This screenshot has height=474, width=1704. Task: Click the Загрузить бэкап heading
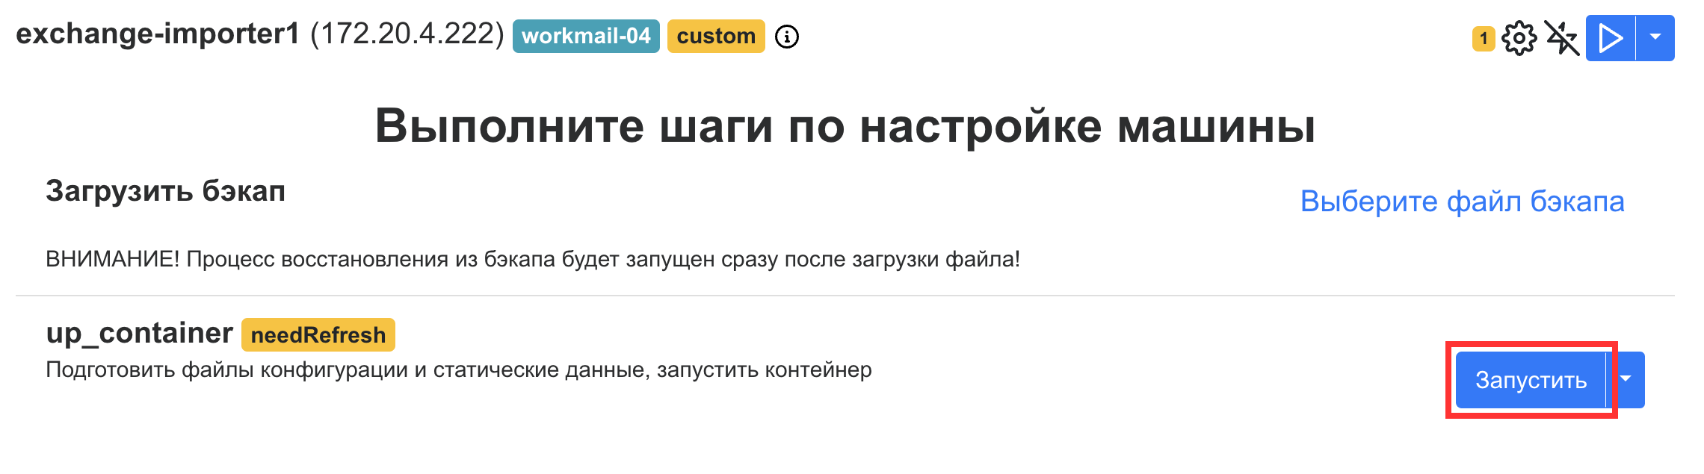point(165,191)
